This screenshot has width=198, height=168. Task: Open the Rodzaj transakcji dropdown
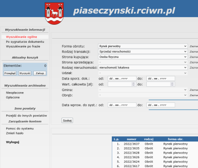(x=143, y=52)
